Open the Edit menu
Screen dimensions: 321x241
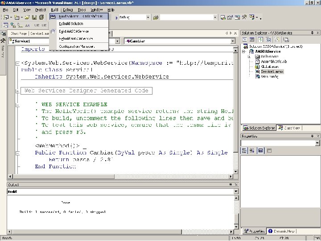[16, 10]
